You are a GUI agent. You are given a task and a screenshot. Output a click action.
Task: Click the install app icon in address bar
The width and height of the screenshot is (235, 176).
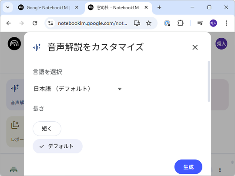137,23
